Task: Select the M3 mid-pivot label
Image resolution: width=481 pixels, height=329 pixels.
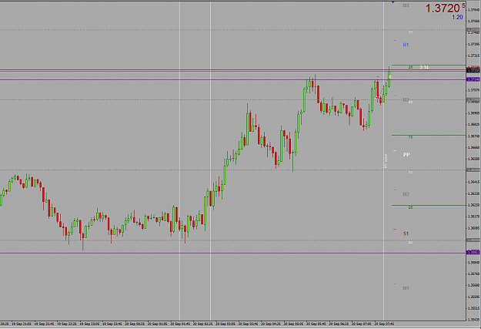Action: [406, 100]
